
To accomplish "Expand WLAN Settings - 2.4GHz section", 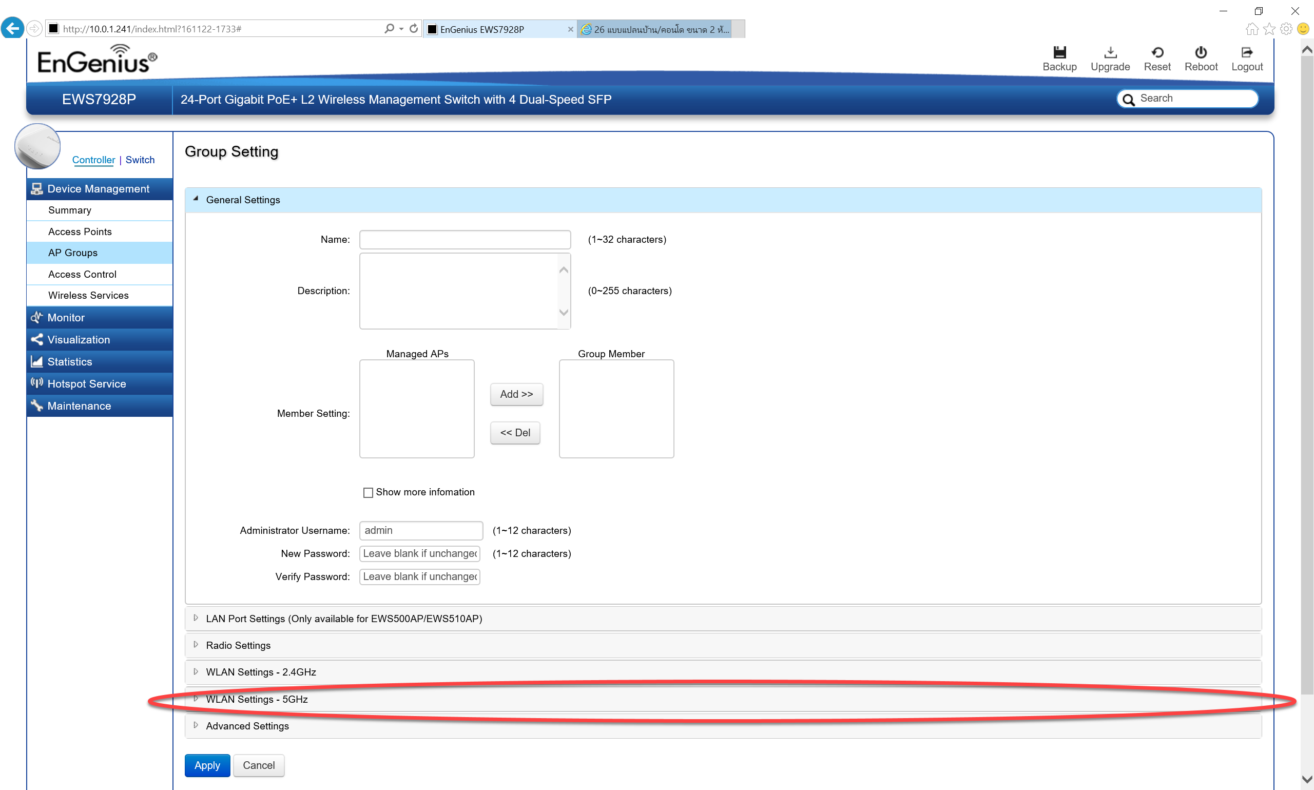I will (x=723, y=672).
